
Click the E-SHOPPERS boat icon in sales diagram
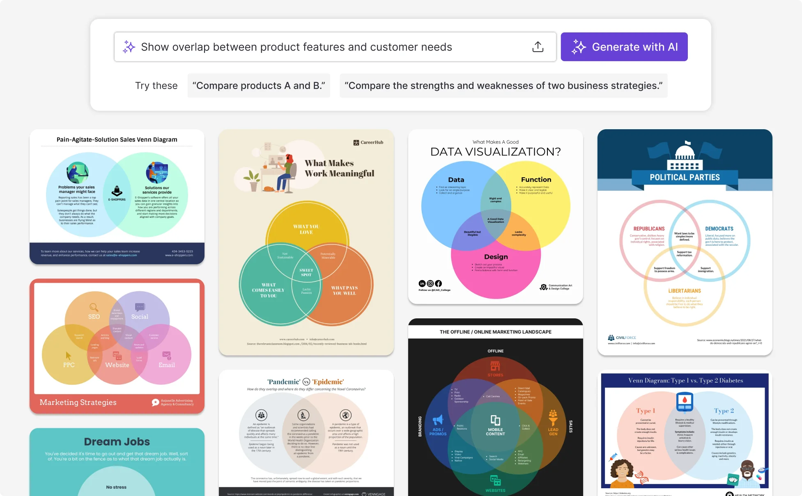point(117,190)
